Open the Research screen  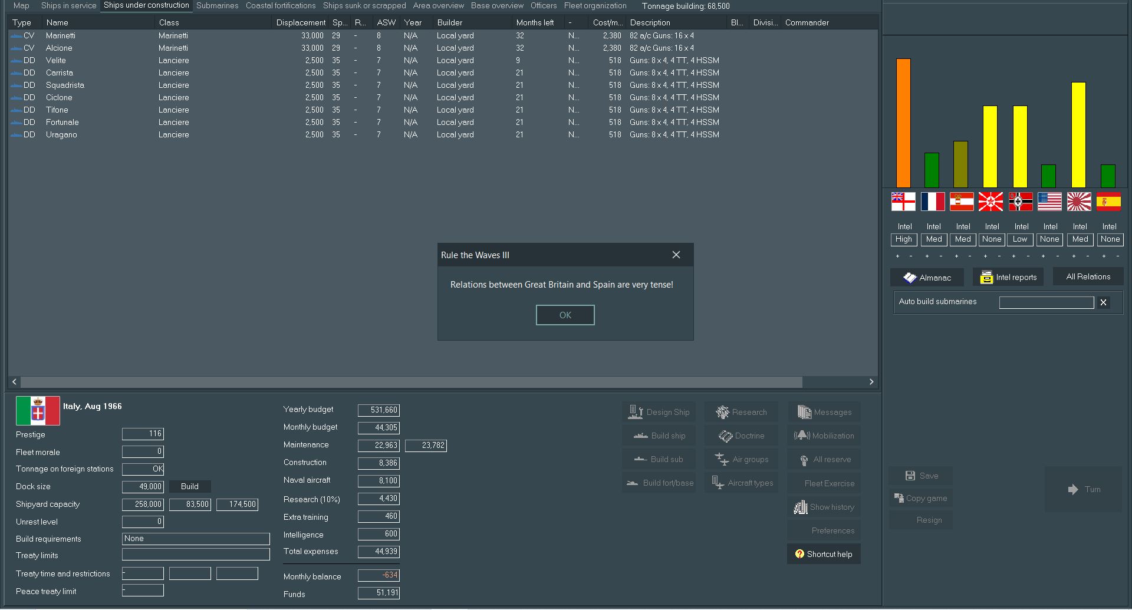(x=741, y=412)
